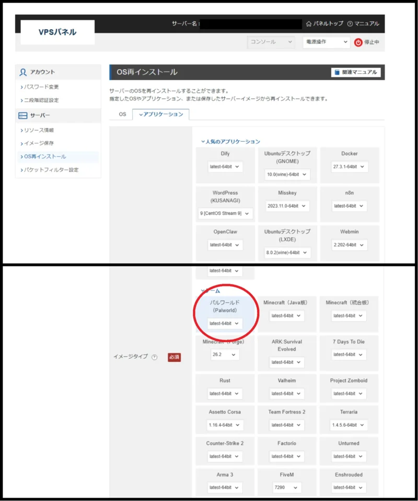Click the アカウント person icon
The image size is (418, 501).
22,72
